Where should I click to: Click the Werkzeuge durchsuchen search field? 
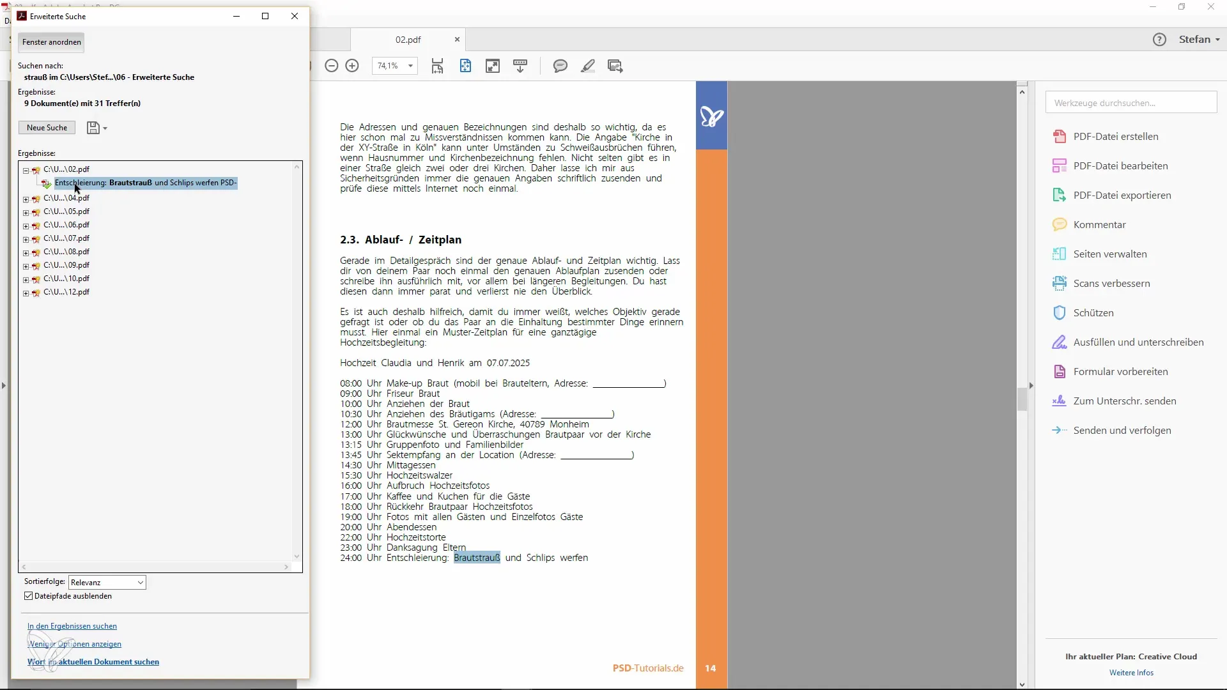pyautogui.click(x=1131, y=103)
